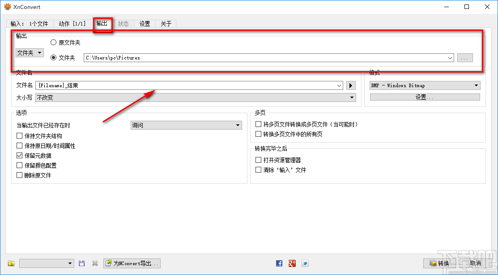Screen dimensions: 498x275
Task: Open the BMP - Windows Bitmap format dropdown
Action: coord(425,85)
